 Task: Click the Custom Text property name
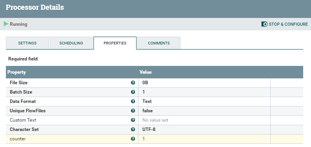point(23,120)
